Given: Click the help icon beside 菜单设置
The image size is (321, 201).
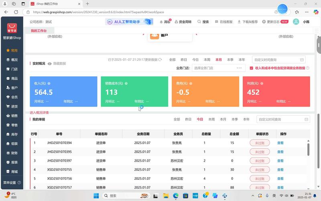Looking at the screenshot, I should [19, 183].
